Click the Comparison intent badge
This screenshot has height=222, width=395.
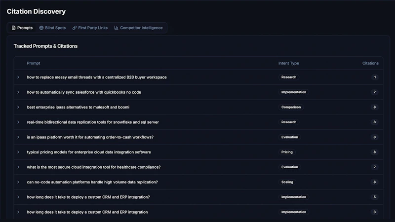[x=291, y=107]
